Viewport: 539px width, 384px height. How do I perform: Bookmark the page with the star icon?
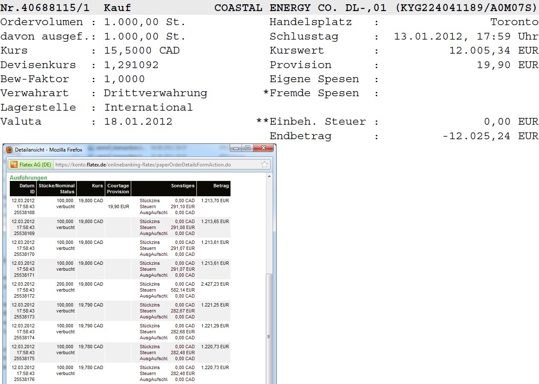click(x=265, y=164)
